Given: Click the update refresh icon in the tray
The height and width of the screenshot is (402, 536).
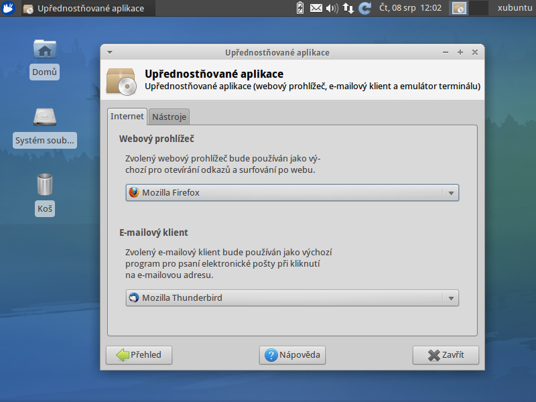Looking at the screenshot, I should coord(363,7).
